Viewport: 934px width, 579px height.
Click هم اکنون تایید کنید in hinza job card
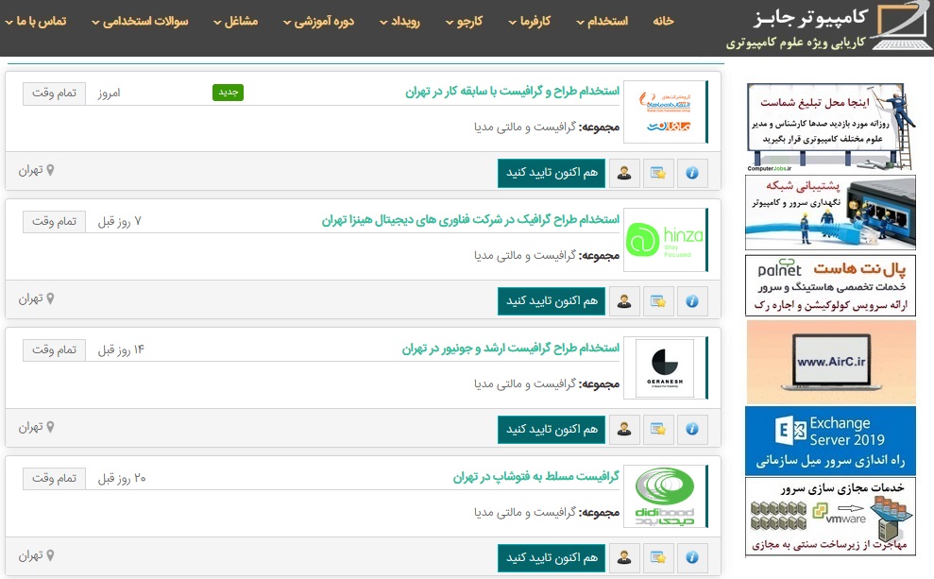point(552,301)
